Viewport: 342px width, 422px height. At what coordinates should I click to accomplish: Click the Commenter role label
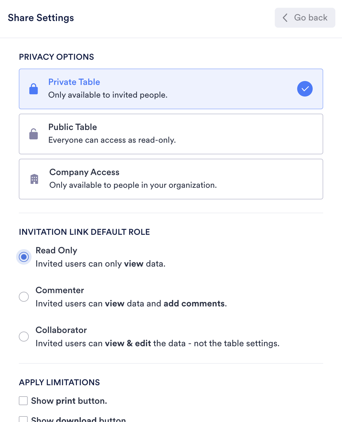(x=60, y=290)
